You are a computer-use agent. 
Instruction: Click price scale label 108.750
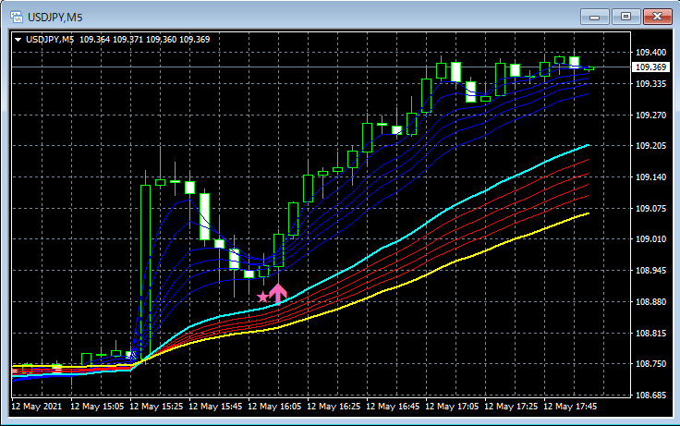(x=650, y=363)
